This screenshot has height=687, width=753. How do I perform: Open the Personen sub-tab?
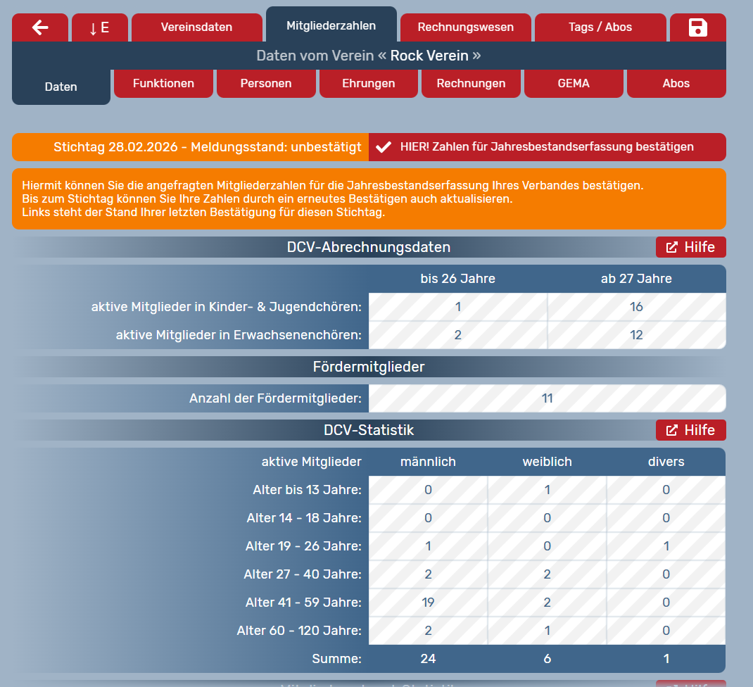[266, 83]
